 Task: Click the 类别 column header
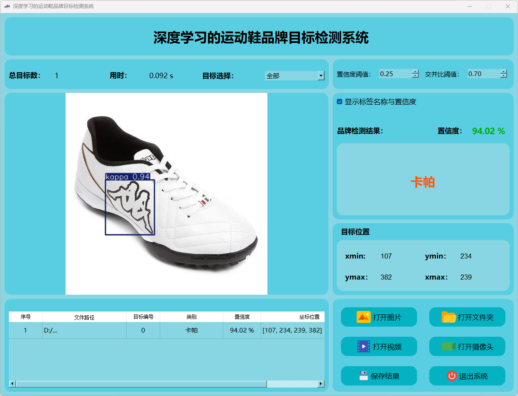[191, 317]
